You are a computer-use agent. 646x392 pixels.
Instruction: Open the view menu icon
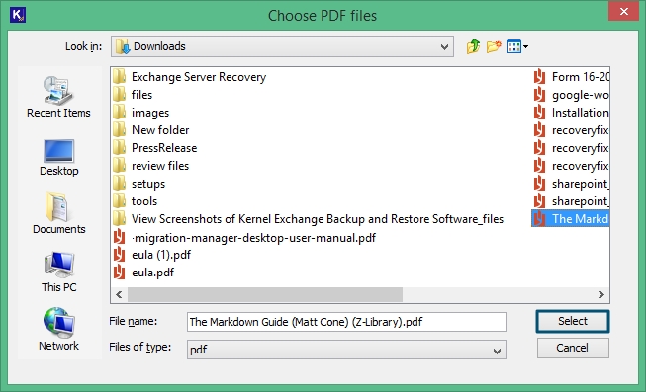517,46
